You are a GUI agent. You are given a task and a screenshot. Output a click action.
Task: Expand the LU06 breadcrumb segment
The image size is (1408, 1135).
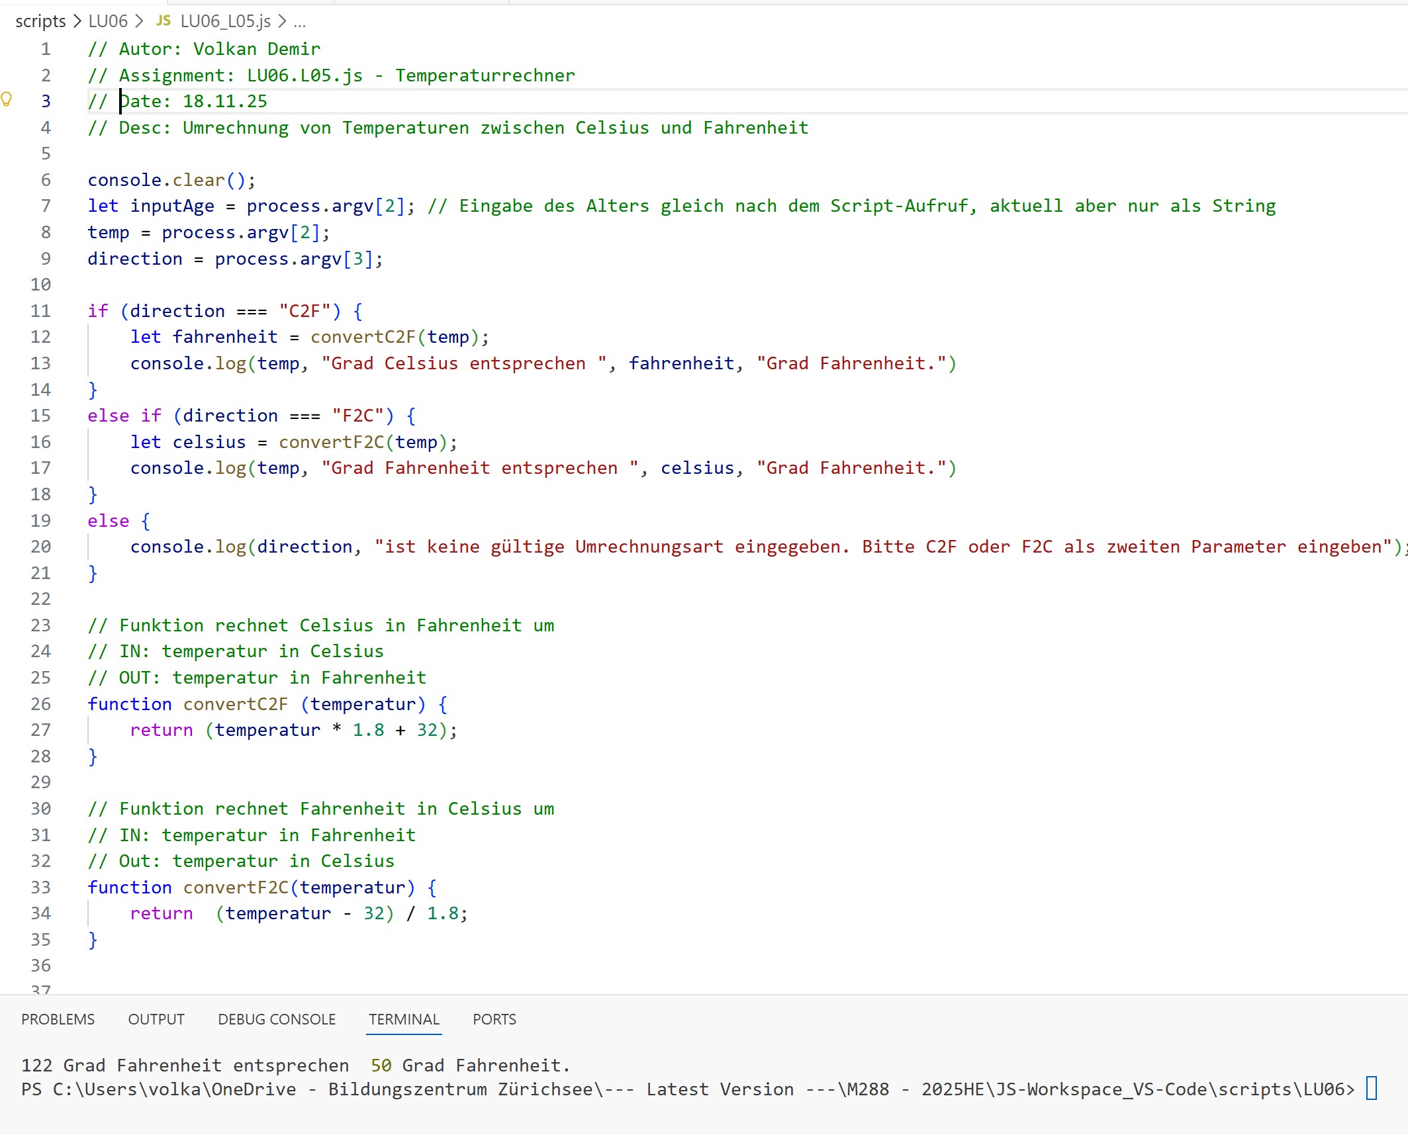tap(108, 21)
